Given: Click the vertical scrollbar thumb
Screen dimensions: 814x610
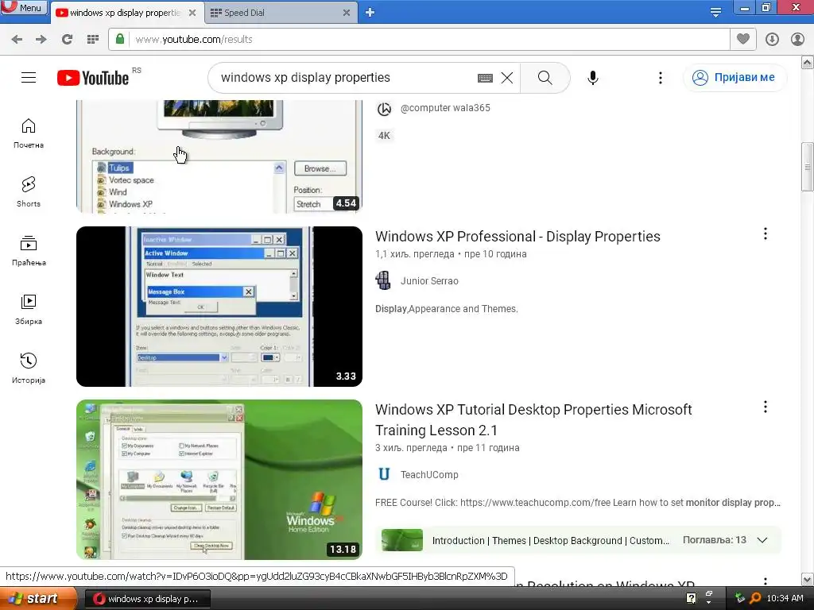Looking at the screenshot, I should pyautogui.click(x=808, y=167).
